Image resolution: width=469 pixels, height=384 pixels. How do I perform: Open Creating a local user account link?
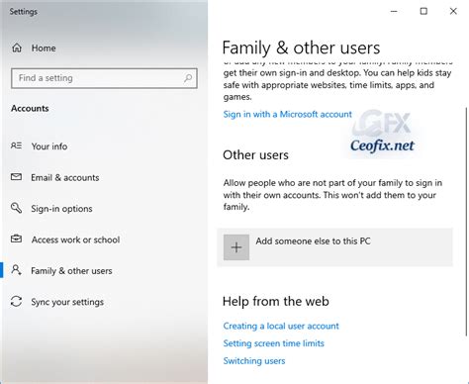click(281, 326)
